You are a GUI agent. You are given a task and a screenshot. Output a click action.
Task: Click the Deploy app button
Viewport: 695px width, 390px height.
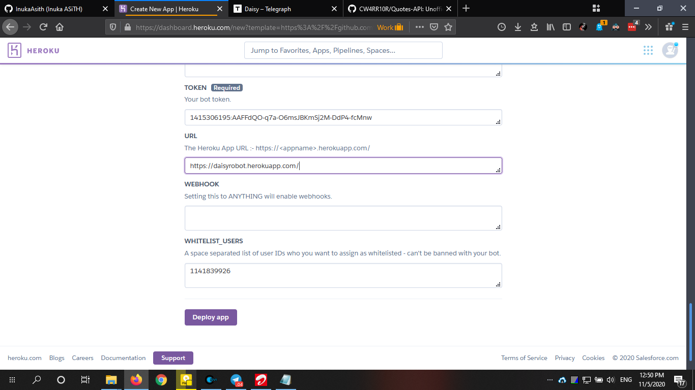coord(211,317)
